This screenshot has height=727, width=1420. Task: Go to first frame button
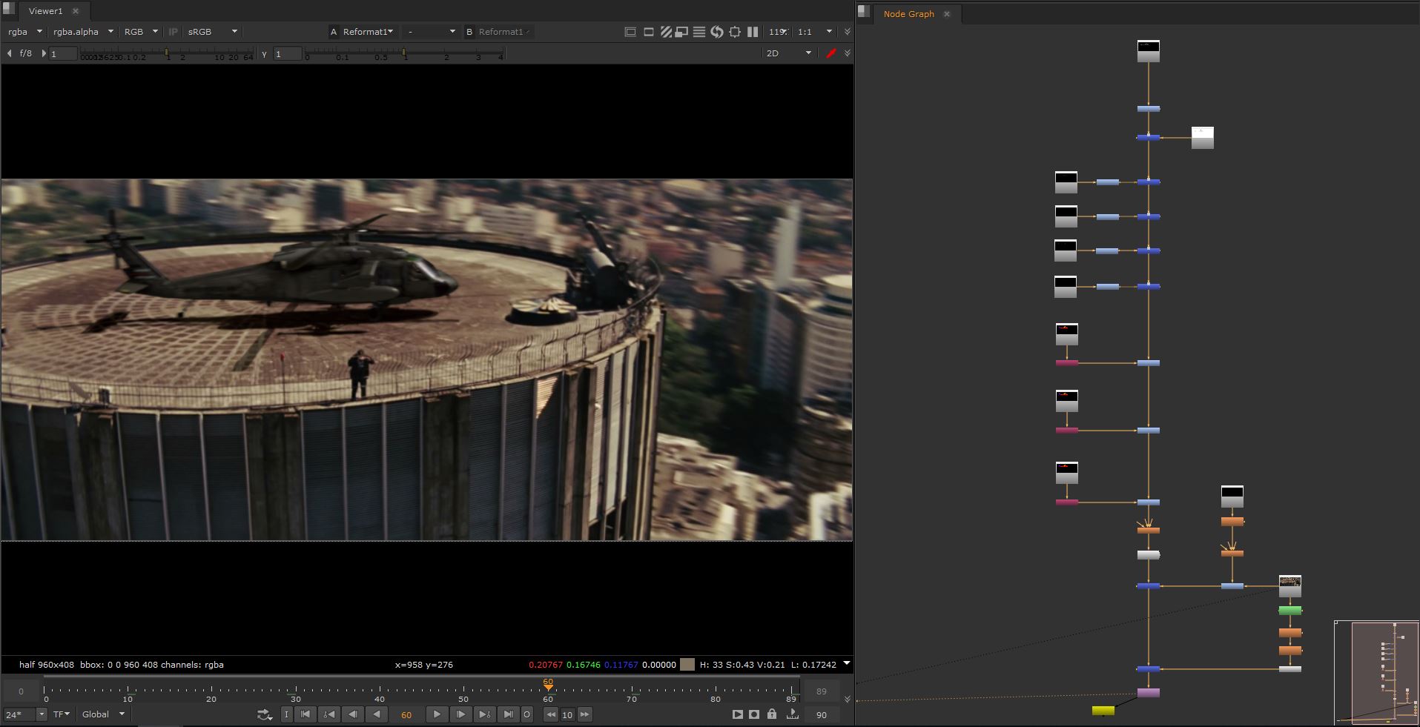[x=305, y=715]
